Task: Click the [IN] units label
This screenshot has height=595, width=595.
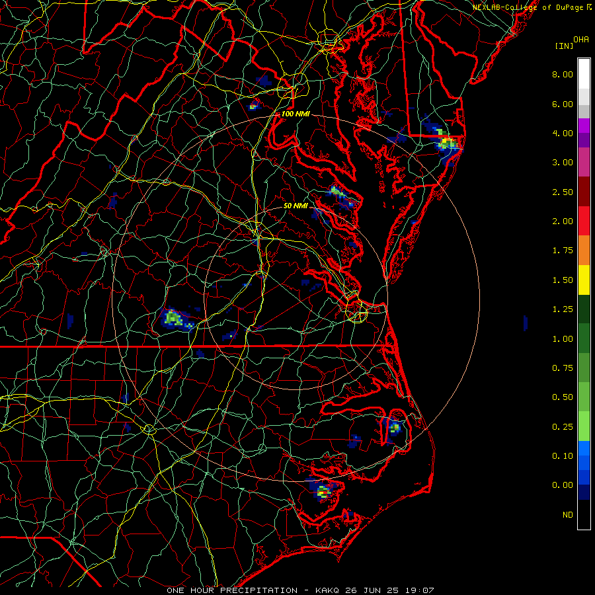Action: pyautogui.click(x=565, y=46)
